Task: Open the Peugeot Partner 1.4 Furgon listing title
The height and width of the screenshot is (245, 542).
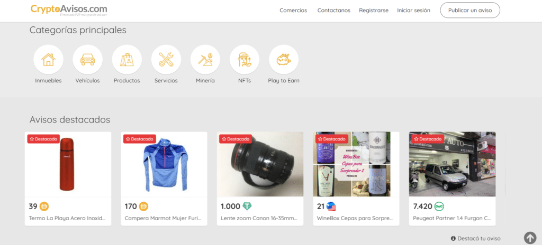Action: (452, 219)
